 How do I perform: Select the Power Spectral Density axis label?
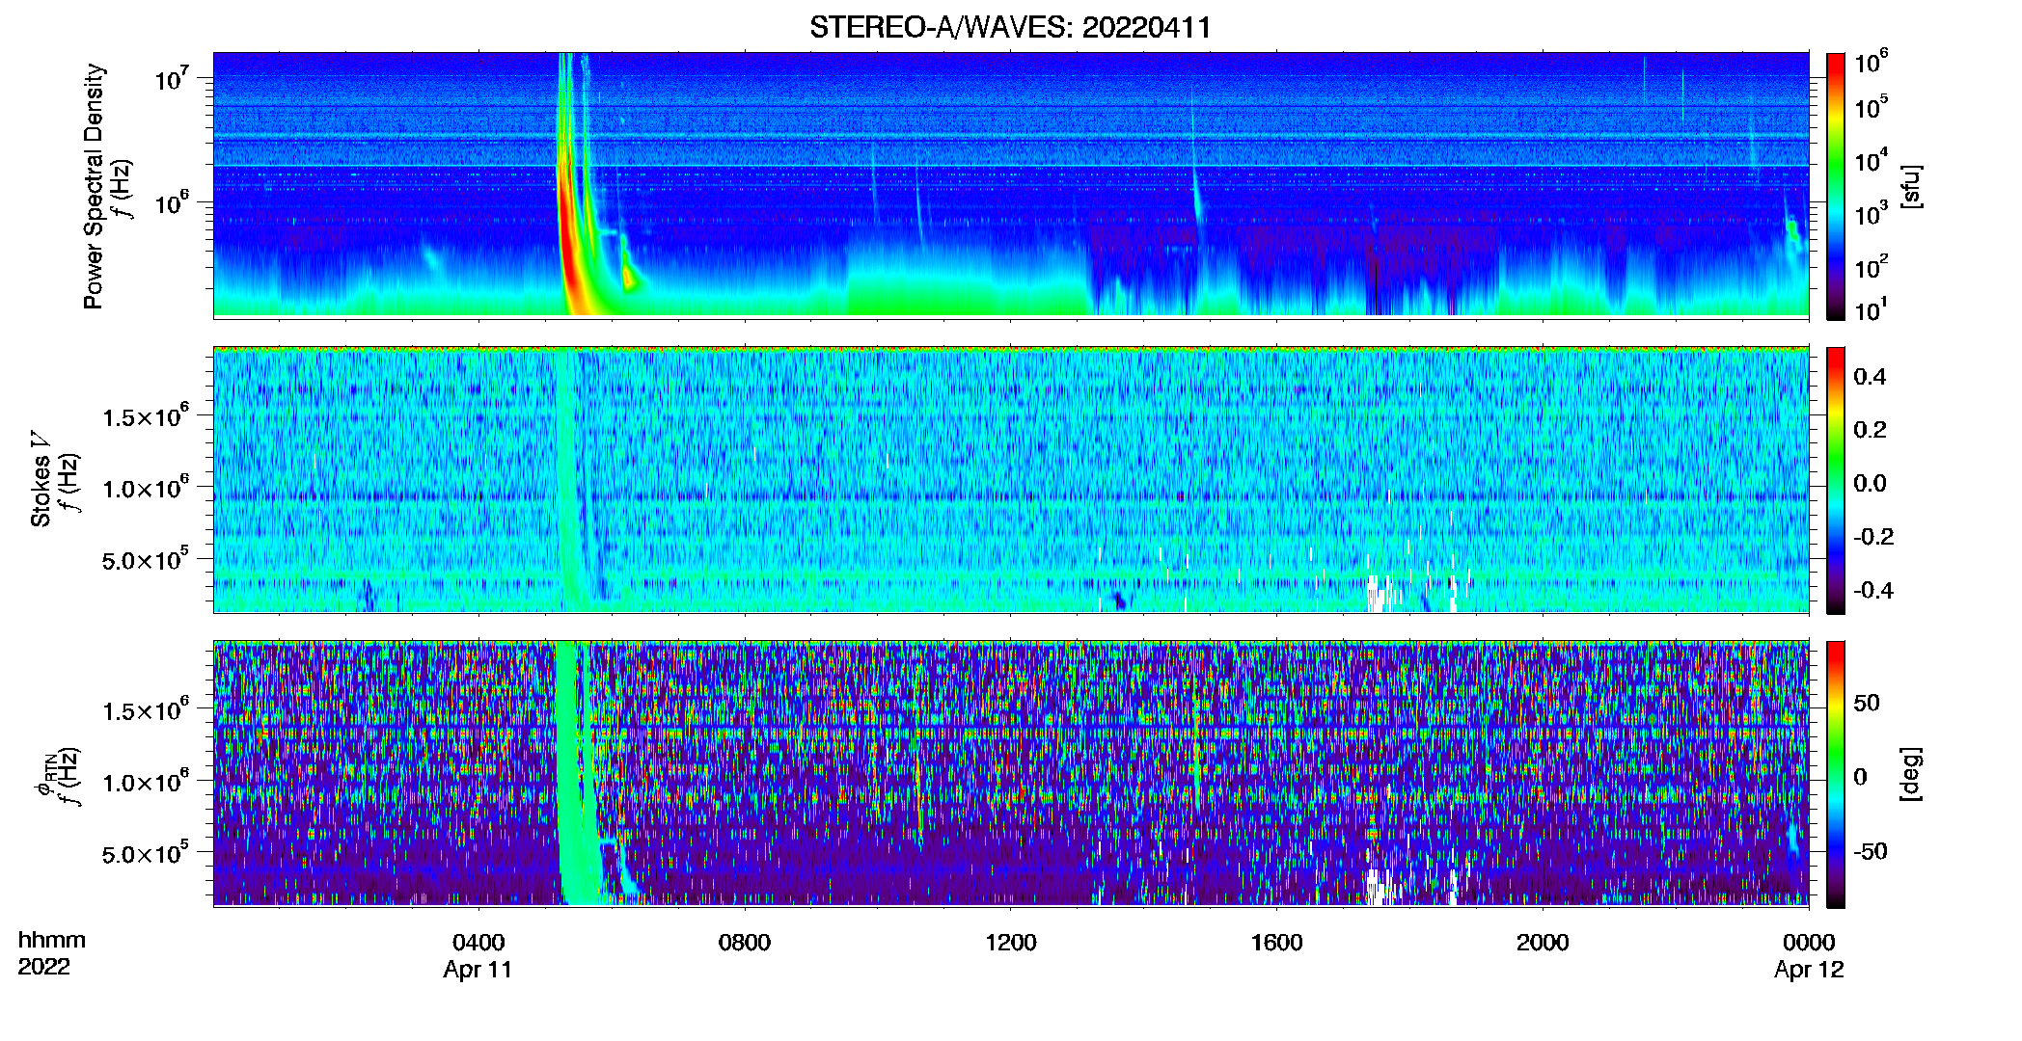[x=94, y=186]
